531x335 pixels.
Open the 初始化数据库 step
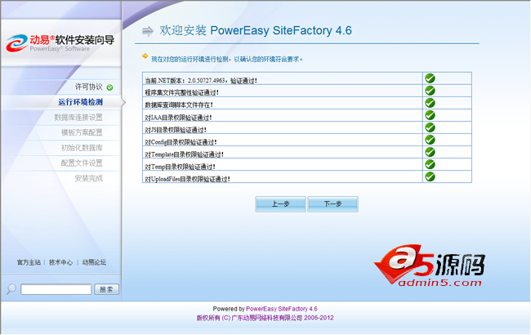pyautogui.click(x=82, y=148)
